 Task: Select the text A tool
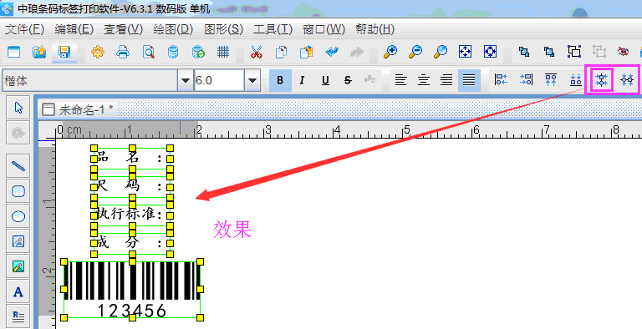18,291
